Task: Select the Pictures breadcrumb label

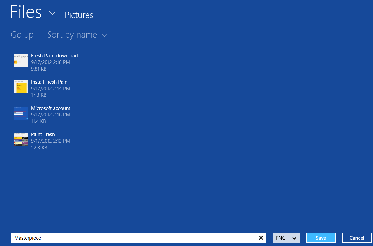Action: click(79, 15)
